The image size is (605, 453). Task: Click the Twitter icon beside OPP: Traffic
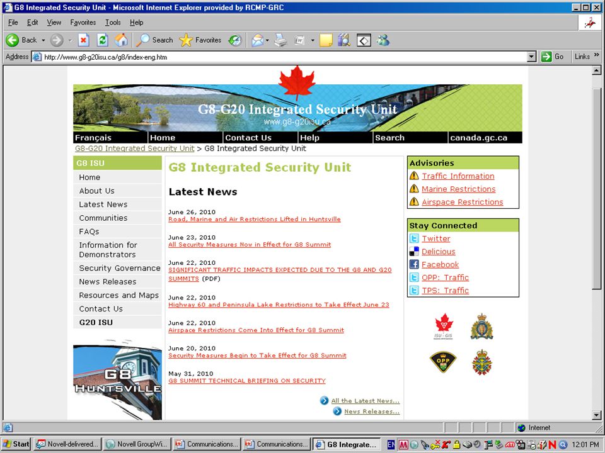pyautogui.click(x=414, y=277)
